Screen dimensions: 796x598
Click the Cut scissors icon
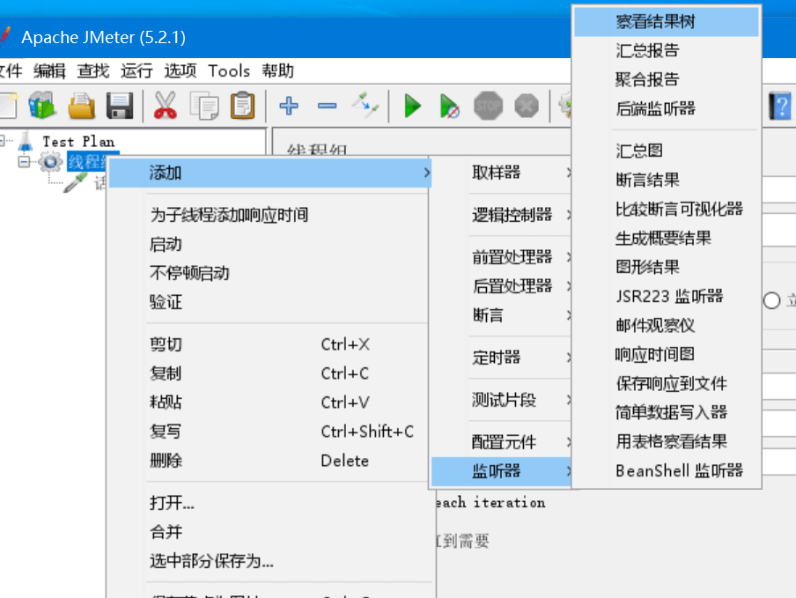[166, 106]
